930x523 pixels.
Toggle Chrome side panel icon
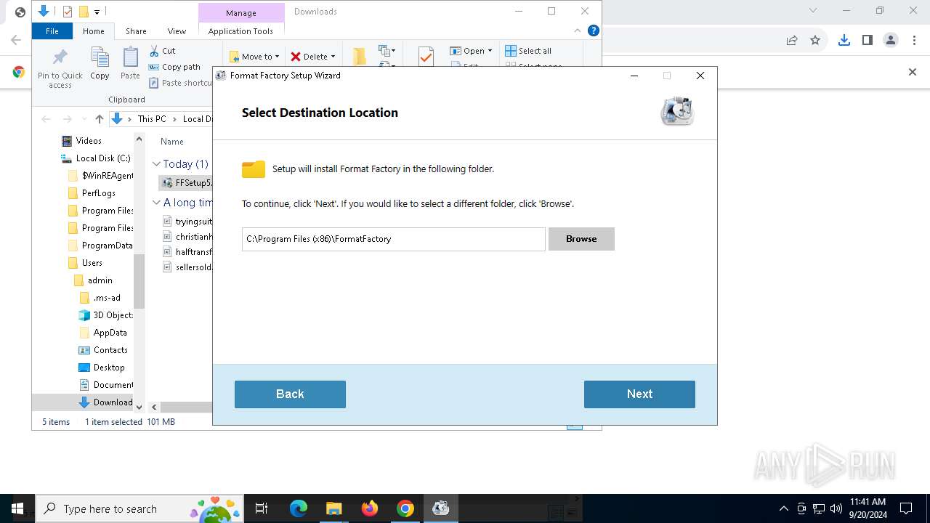pos(868,40)
